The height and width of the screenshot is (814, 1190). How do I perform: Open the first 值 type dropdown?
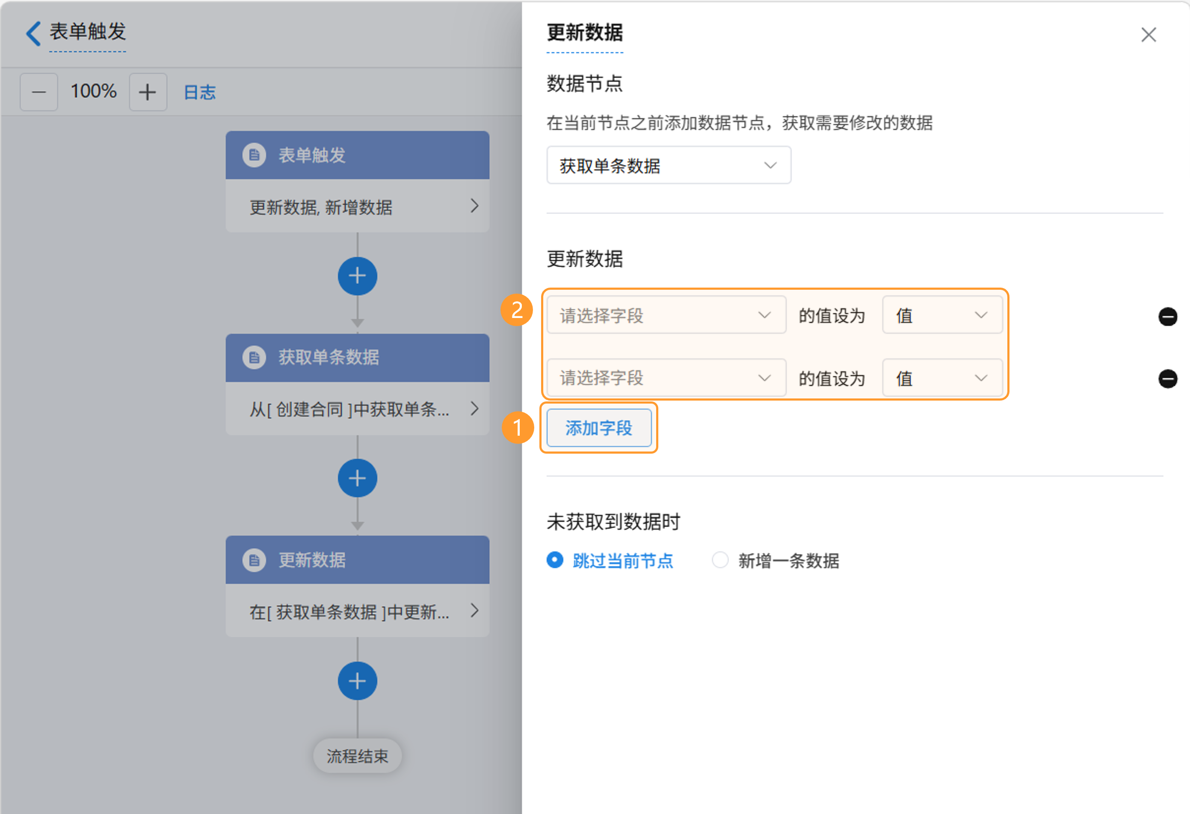(941, 315)
